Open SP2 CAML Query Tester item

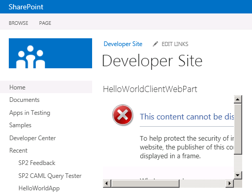[50, 176]
